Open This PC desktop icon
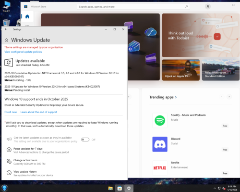 pyautogui.click(x=6, y=7)
